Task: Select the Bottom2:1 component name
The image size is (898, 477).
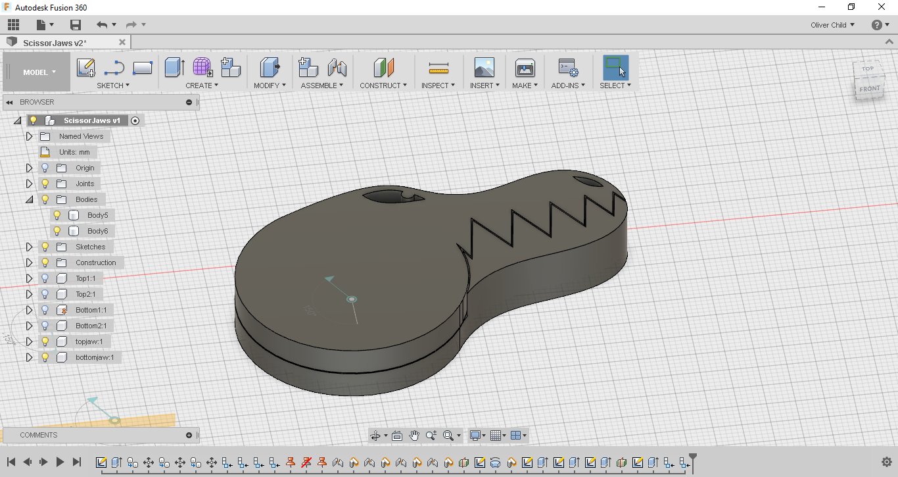Action: (91, 326)
